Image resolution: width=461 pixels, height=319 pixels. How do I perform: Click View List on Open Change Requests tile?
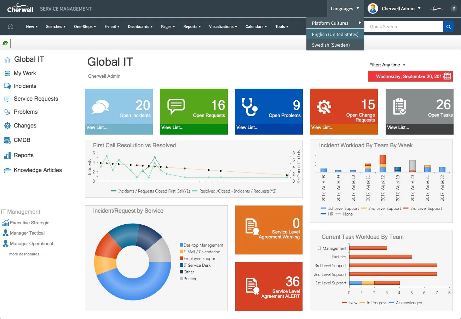click(322, 127)
